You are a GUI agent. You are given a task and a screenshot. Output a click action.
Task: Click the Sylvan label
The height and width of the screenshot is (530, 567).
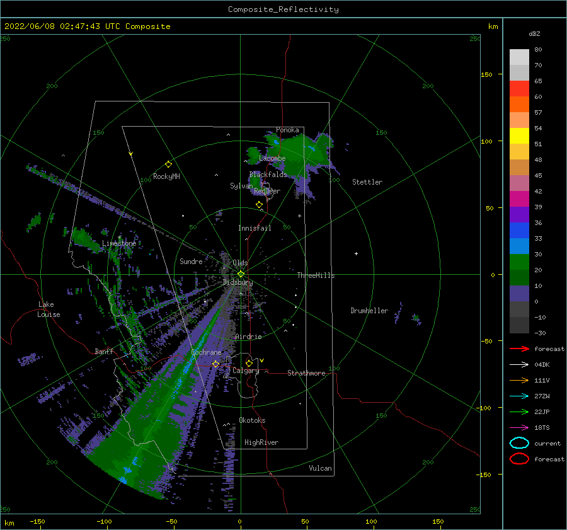[241, 186]
